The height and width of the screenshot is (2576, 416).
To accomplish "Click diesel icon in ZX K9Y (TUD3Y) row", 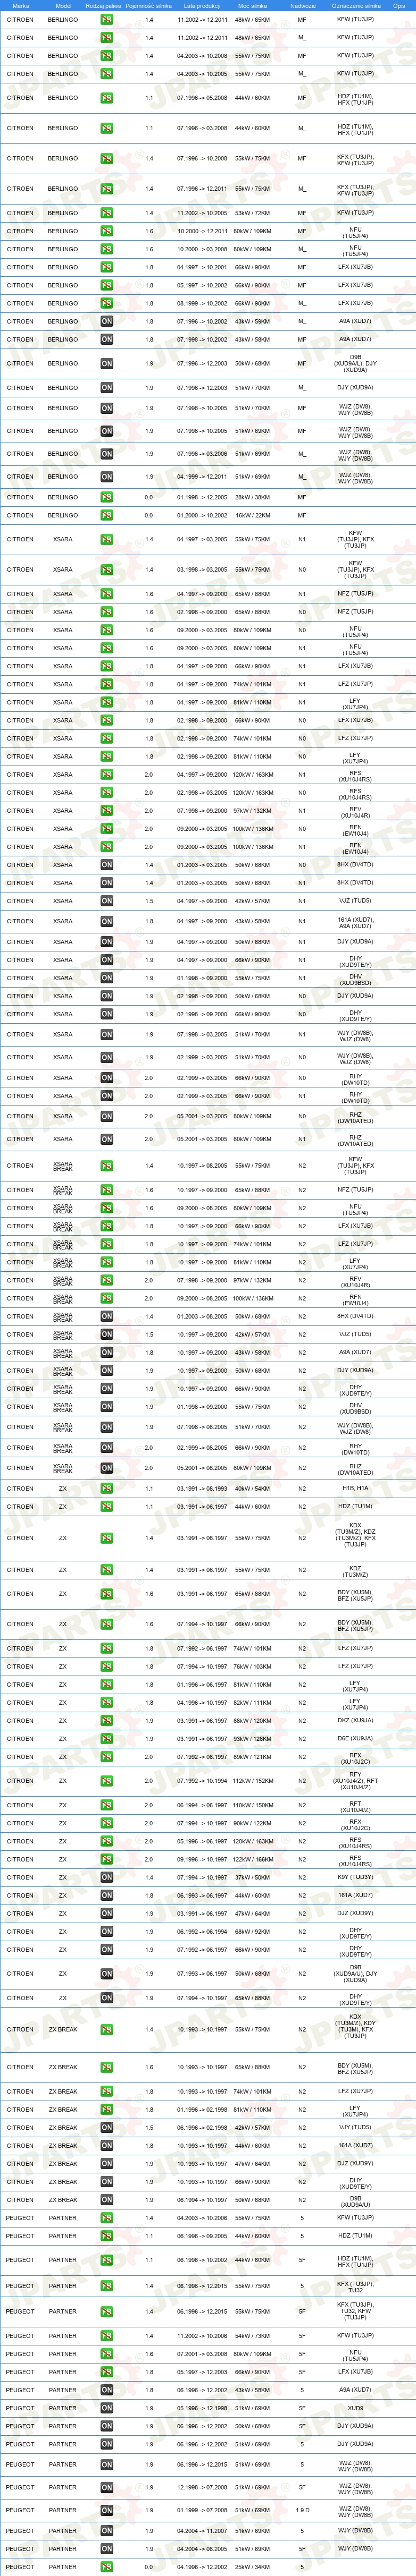I will tap(106, 1878).
